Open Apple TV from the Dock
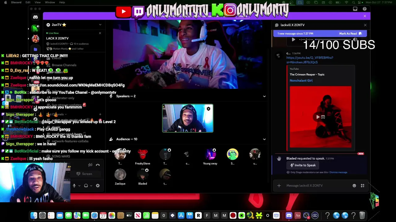 129,216
